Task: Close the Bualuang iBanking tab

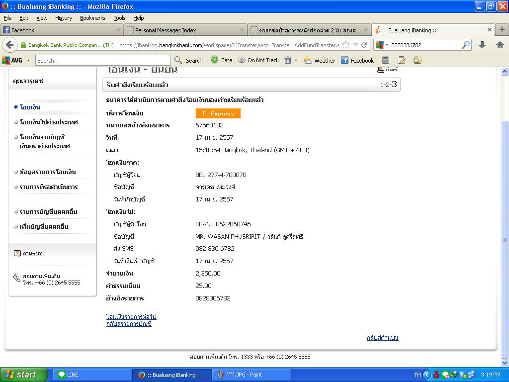Action: tap(490, 30)
